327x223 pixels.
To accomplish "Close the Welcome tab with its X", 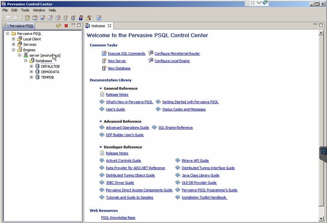I will coord(109,26).
